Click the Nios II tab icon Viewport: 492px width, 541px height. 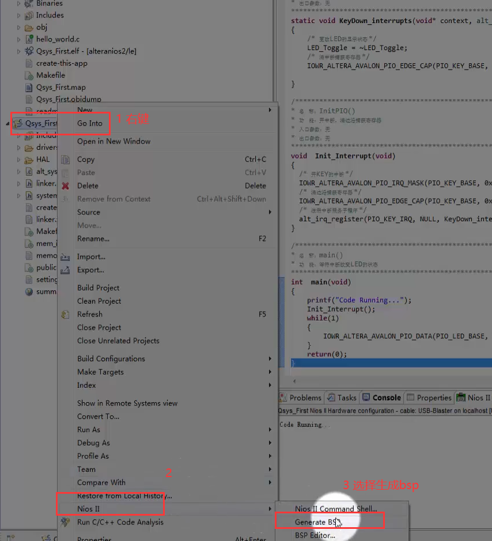[x=461, y=398]
